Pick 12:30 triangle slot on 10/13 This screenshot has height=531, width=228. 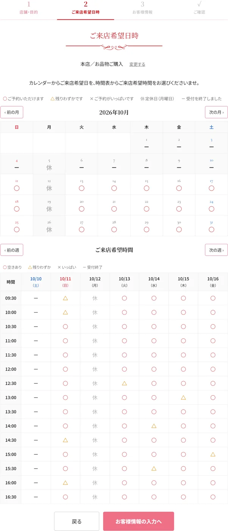point(124,383)
